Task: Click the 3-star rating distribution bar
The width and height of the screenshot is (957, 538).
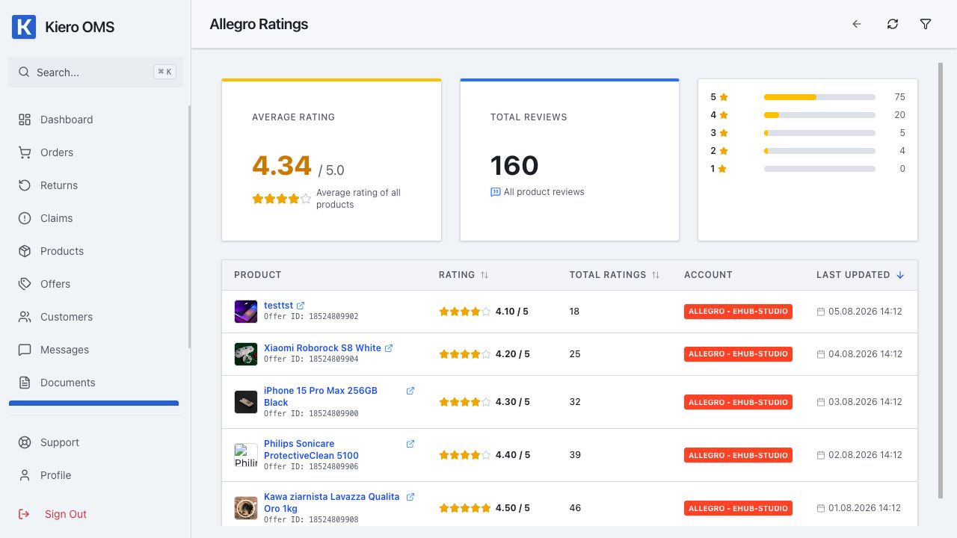Action: pos(819,133)
